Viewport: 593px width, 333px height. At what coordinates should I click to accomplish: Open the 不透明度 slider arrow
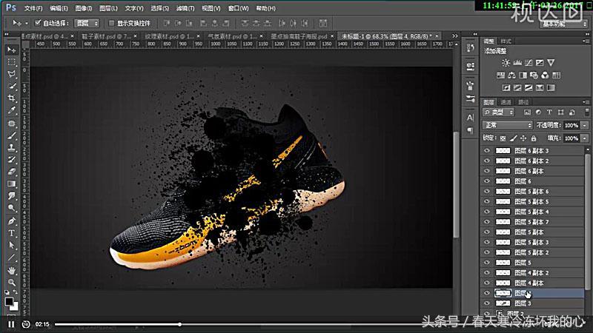pyautogui.click(x=585, y=125)
